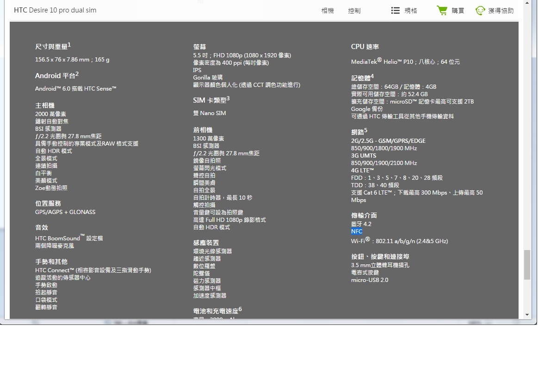This screenshot has width=538, height=379.
Task: Click the RAW 格式支援 line
Action: point(87,144)
